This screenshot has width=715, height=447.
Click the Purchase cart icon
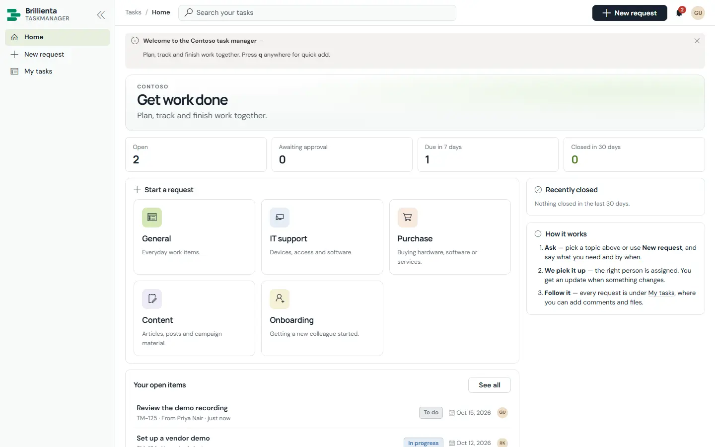pos(408,218)
